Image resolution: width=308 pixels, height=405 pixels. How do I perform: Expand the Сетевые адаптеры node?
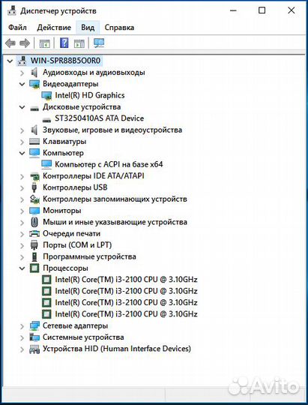click(22, 326)
